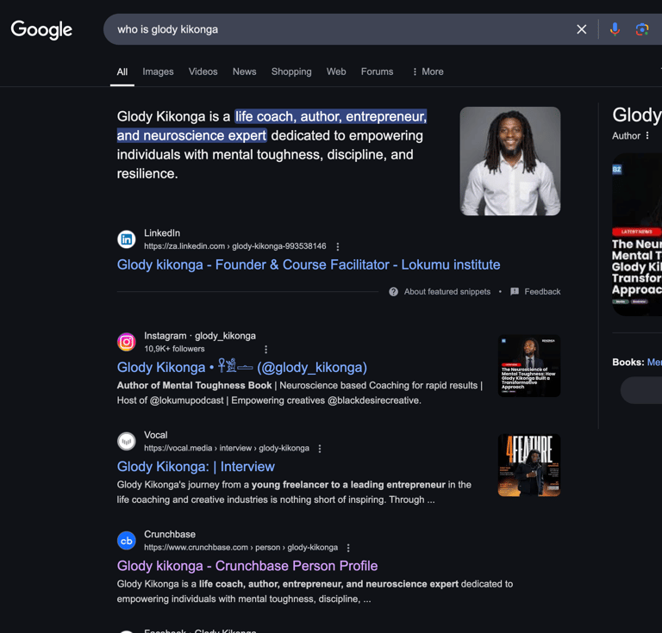Open 'Glody kikonga - Founder & Course Facilitator' link
Screen dimensions: 662x633
point(309,265)
